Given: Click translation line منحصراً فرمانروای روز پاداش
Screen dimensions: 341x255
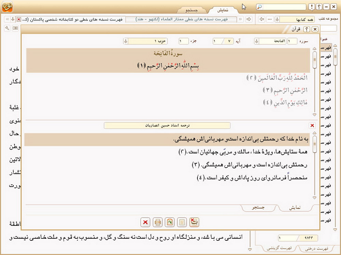Looking at the screenshot, I should click(252, 178).
